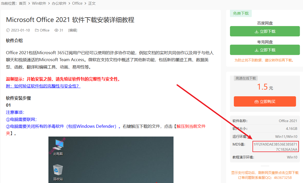
Task: Click the clock icon beside 2023-01-10
Action: pyautogui.click(x=8, y=30)
